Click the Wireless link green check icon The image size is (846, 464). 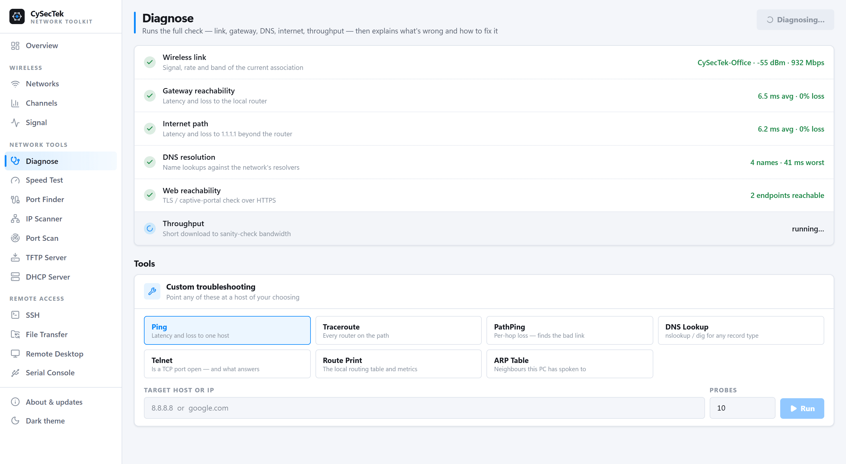(150, 62)
